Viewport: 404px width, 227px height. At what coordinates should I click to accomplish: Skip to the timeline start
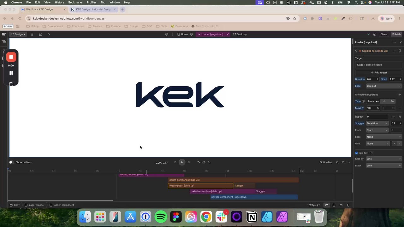[175, 162]
